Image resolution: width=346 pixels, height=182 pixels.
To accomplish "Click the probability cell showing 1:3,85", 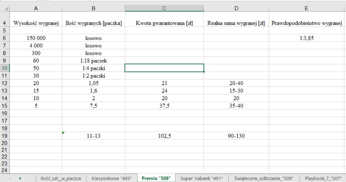I will pos(307,38).
